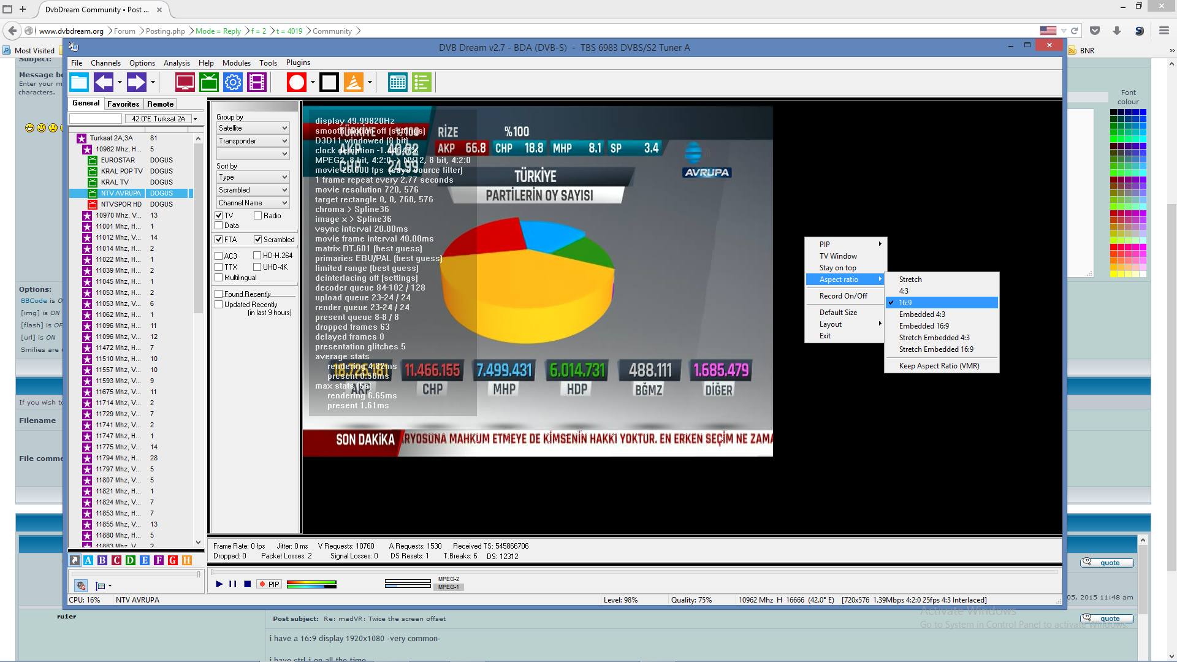Open the Scrambled sort-by dropdown

tap(253, 190)
